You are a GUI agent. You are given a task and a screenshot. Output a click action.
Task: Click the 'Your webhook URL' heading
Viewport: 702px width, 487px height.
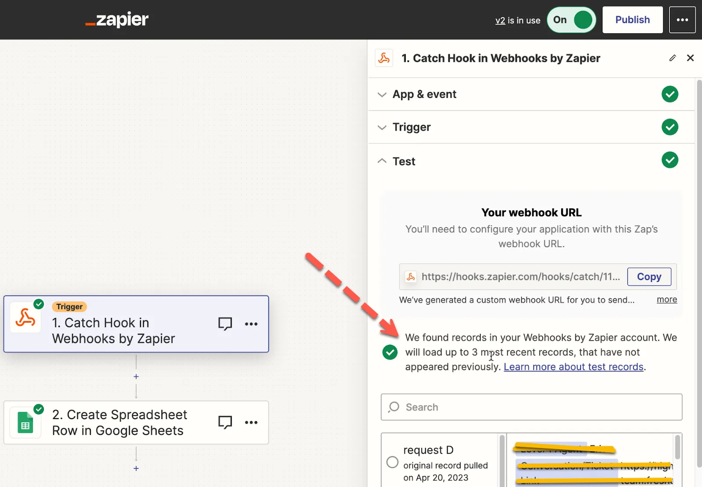pos(531,213)
